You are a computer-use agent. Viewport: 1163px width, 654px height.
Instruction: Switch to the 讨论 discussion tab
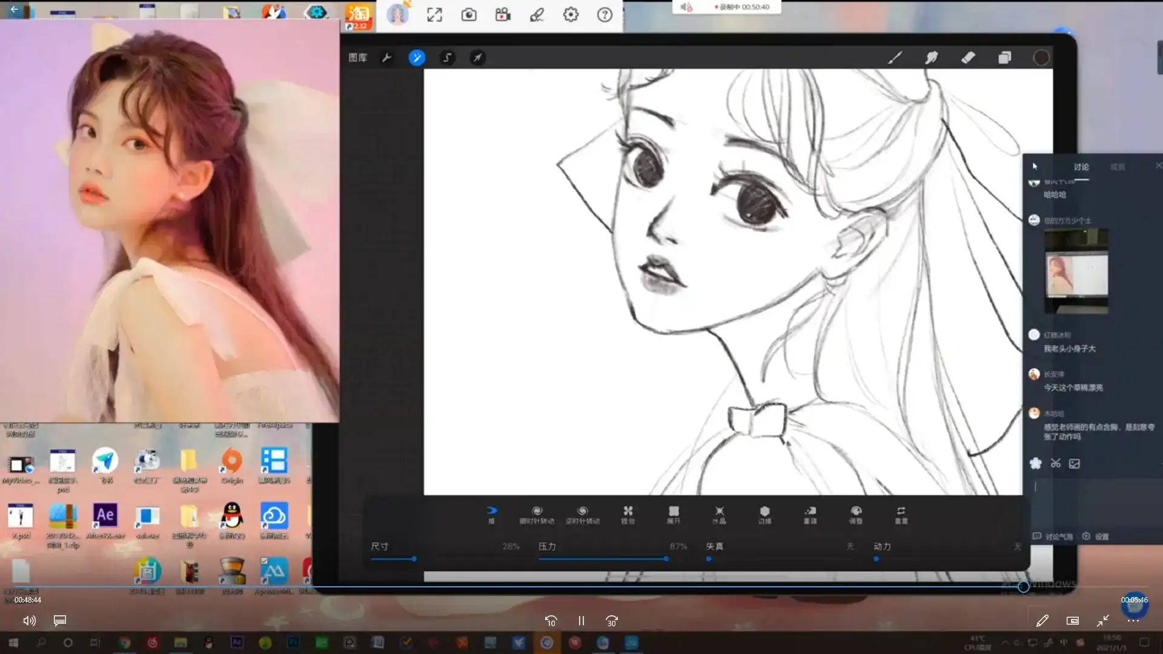[x=1081, y=167]
